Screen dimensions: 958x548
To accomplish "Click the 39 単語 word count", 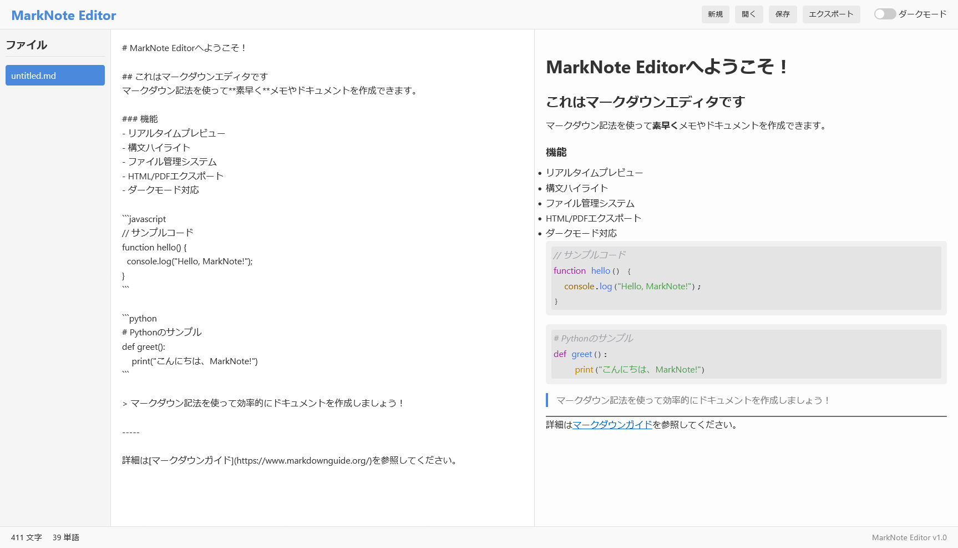I will 65,537.
